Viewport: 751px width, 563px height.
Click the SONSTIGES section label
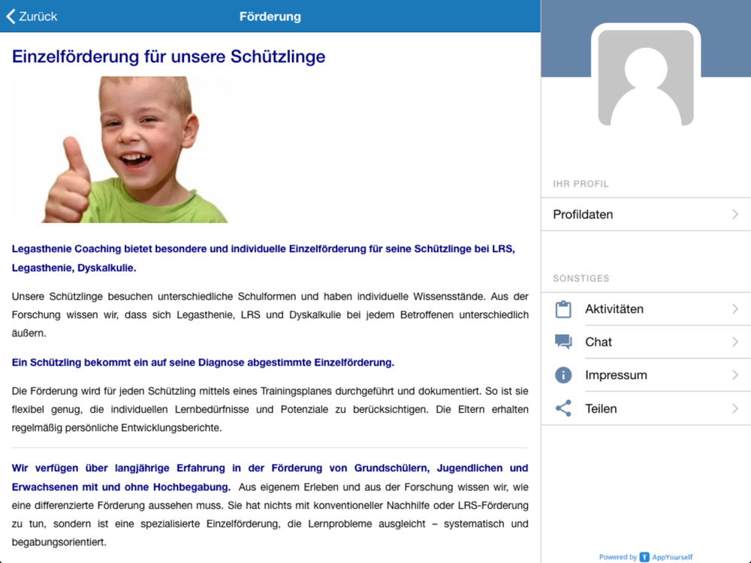581,278
